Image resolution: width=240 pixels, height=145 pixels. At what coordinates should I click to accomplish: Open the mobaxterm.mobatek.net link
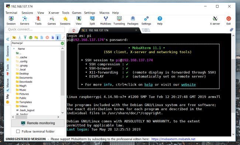tap(173, 139)
